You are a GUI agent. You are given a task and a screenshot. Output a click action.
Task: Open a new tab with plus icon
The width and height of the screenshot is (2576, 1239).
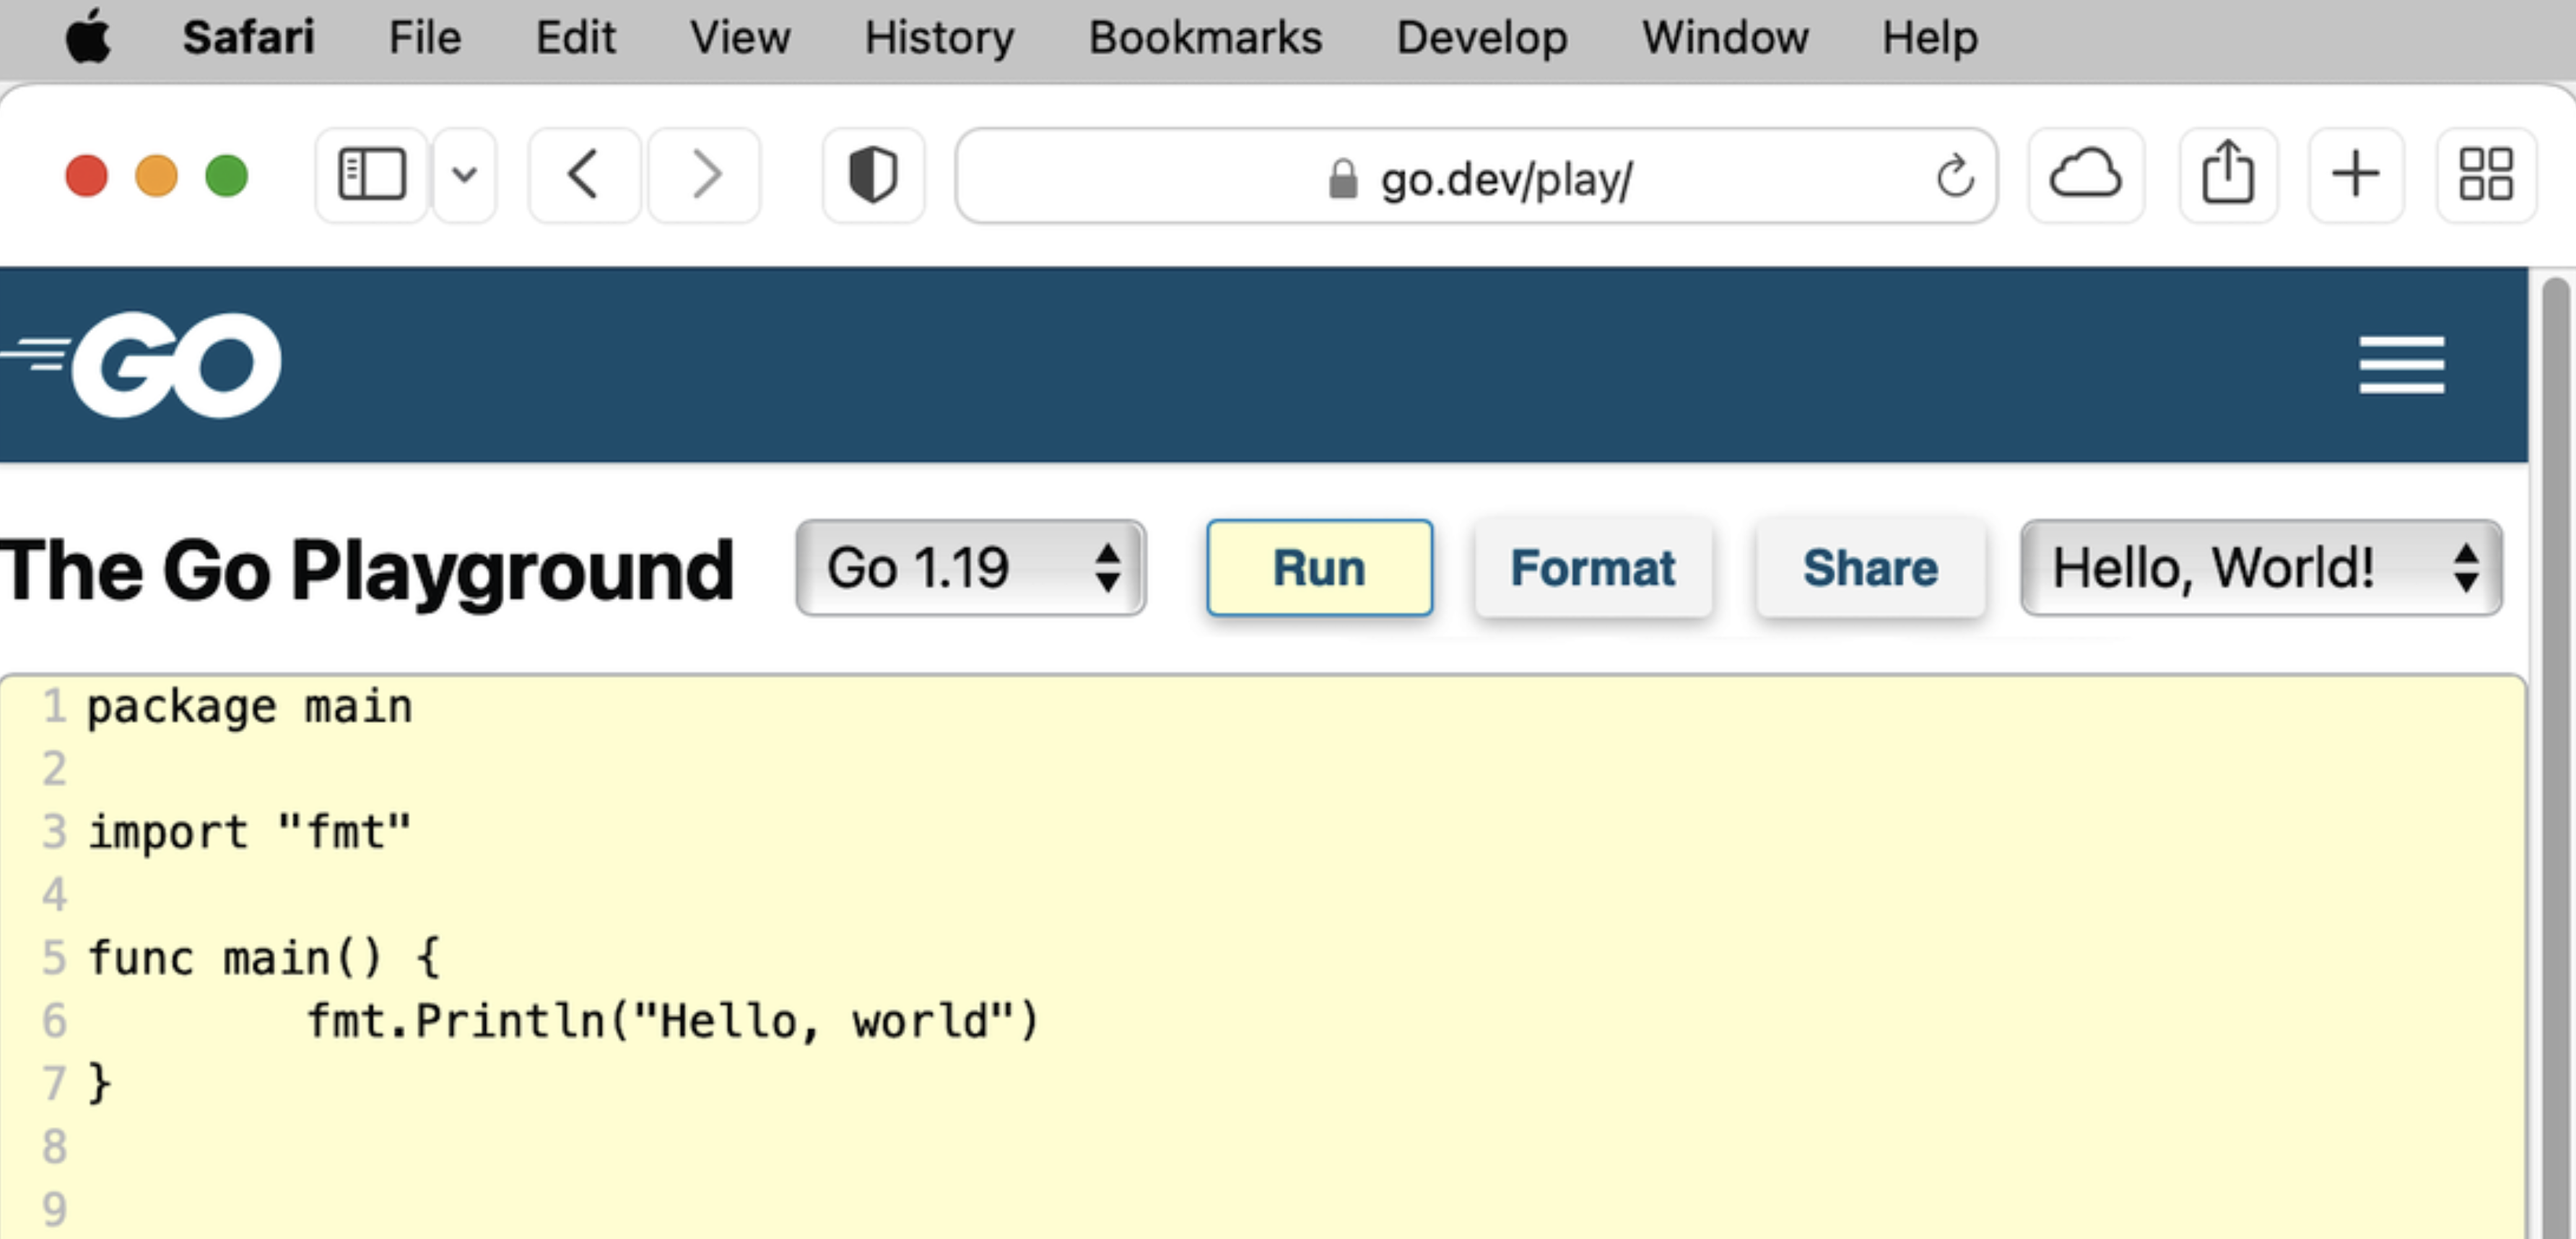coord(2355,175)
